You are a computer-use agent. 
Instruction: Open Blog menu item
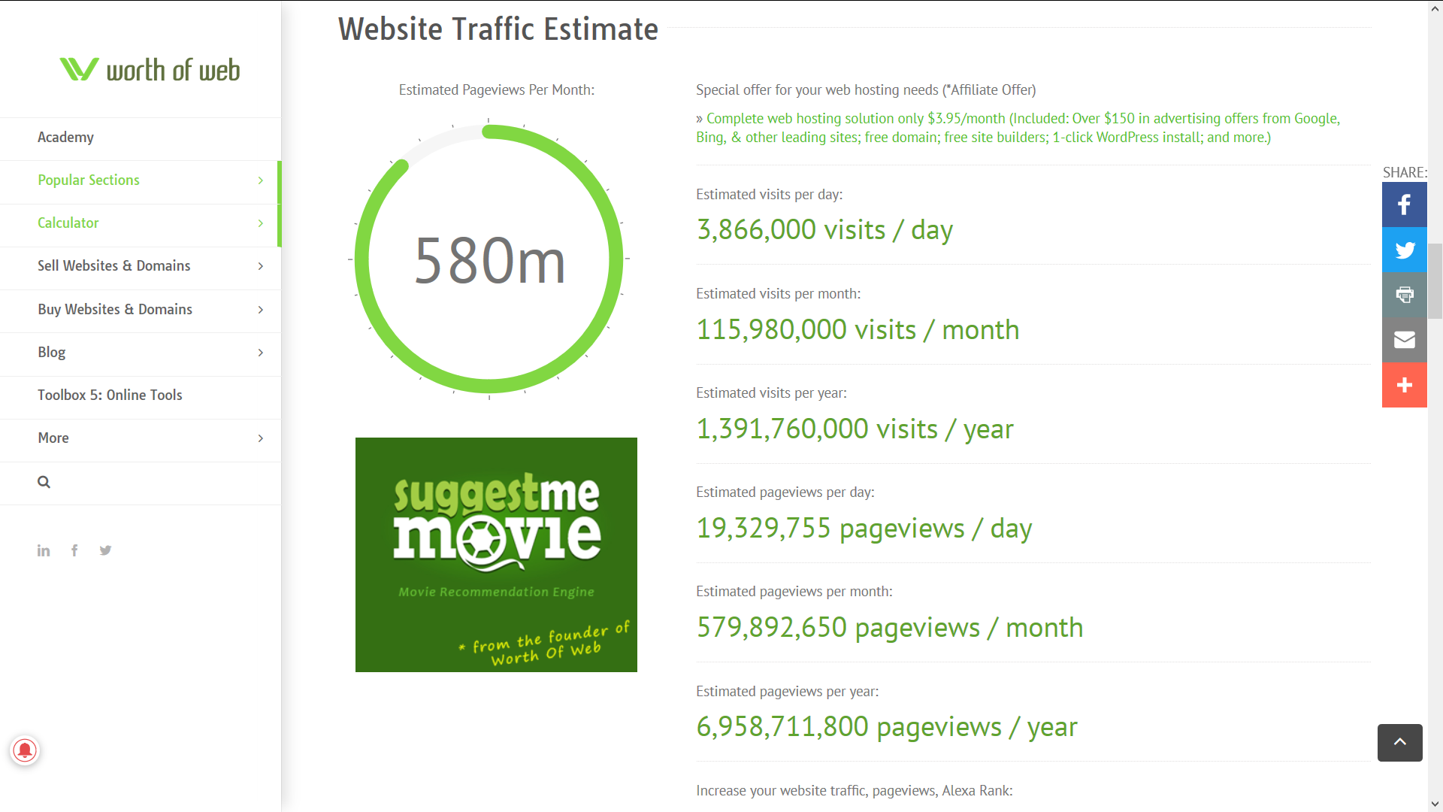coord(141,353)
